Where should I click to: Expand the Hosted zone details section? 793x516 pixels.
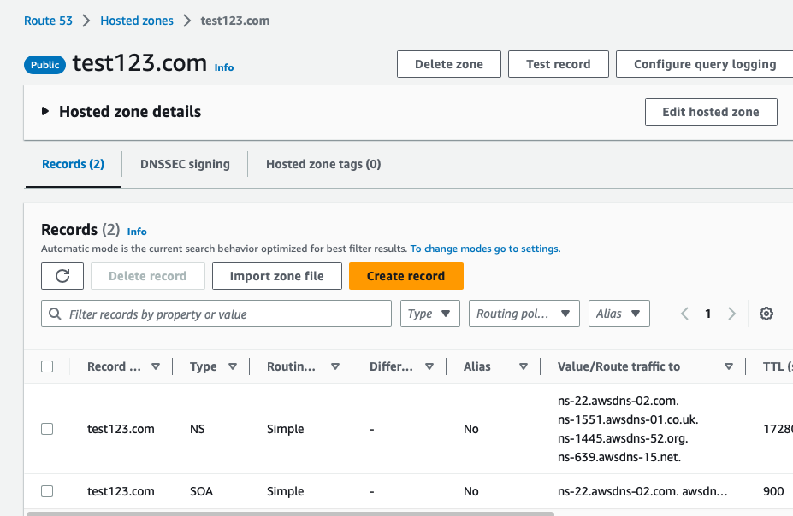[x=45, y=111]
